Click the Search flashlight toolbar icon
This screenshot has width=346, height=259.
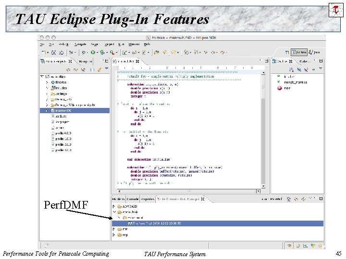(164, 52)
